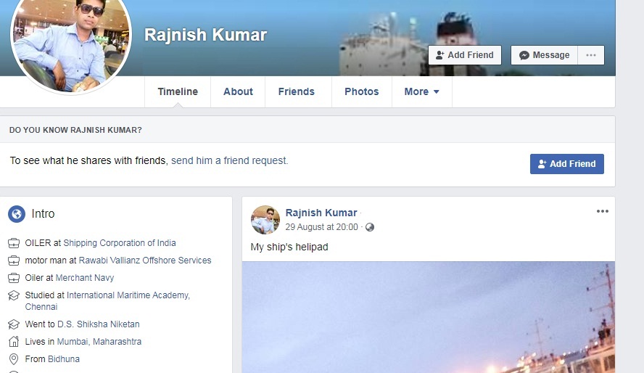
Task: Click the Intro globe icon
Action: coord(17,214)
